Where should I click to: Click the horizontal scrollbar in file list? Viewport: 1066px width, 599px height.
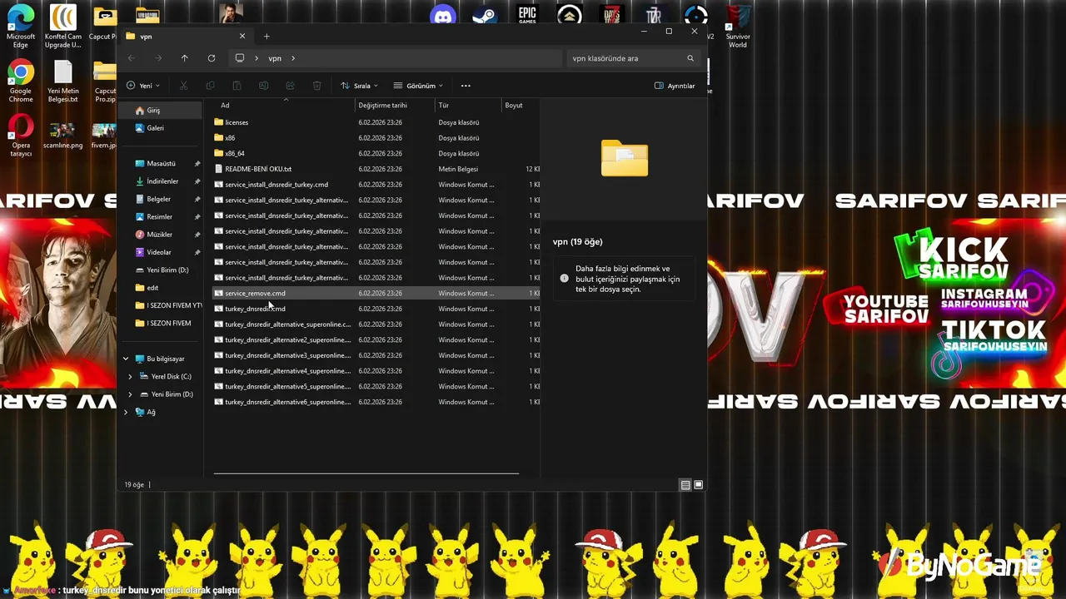(366, 473)
